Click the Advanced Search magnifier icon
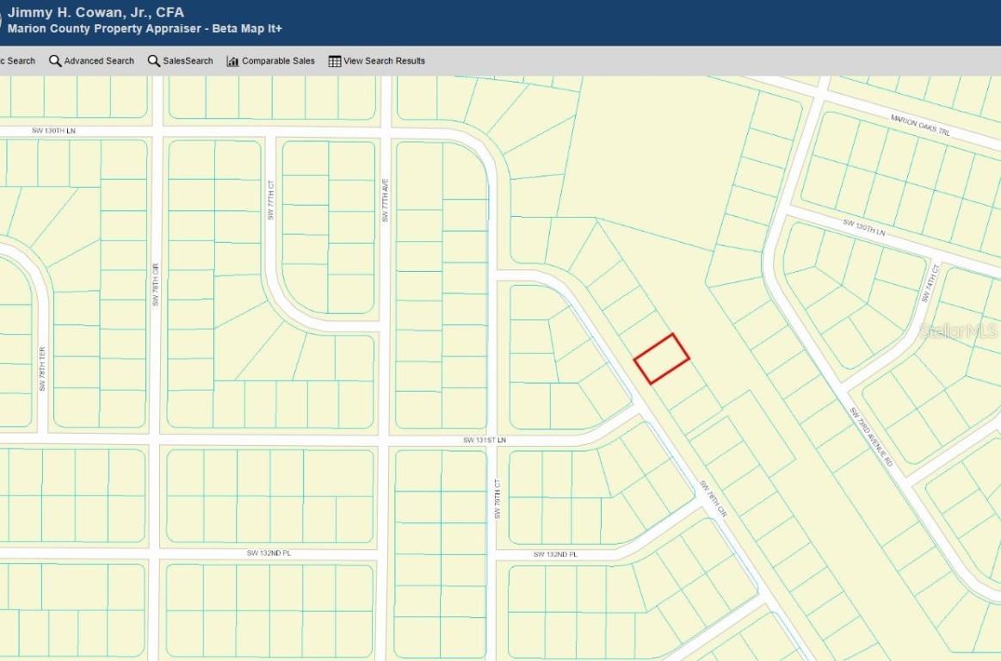The height and width of the screenshot is (661, 1001). 55,60
